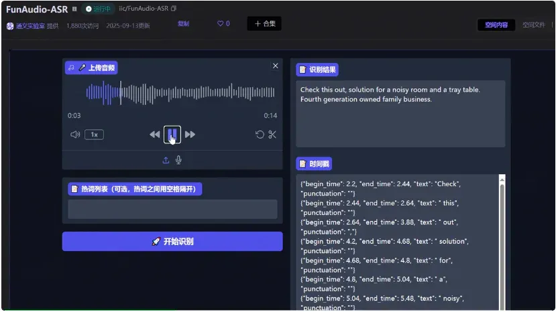Screen dimensions: 556x312
Task: Click the timestamp entry for "Check"
Action: coord(380,189)
